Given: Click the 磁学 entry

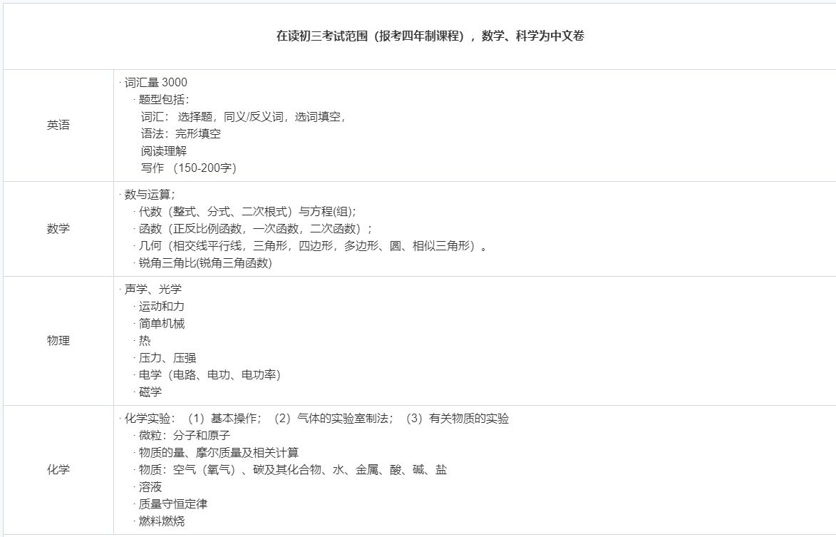Looking at the screenshot, I should pyautogui.click(x=152, y=392).
